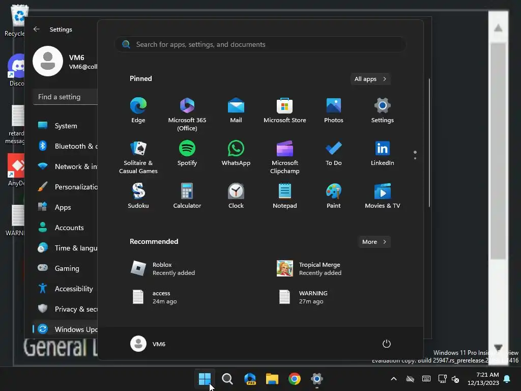The image size is (521, 391).
Task: Select Bluetooth & devices category
Action: 66,146
